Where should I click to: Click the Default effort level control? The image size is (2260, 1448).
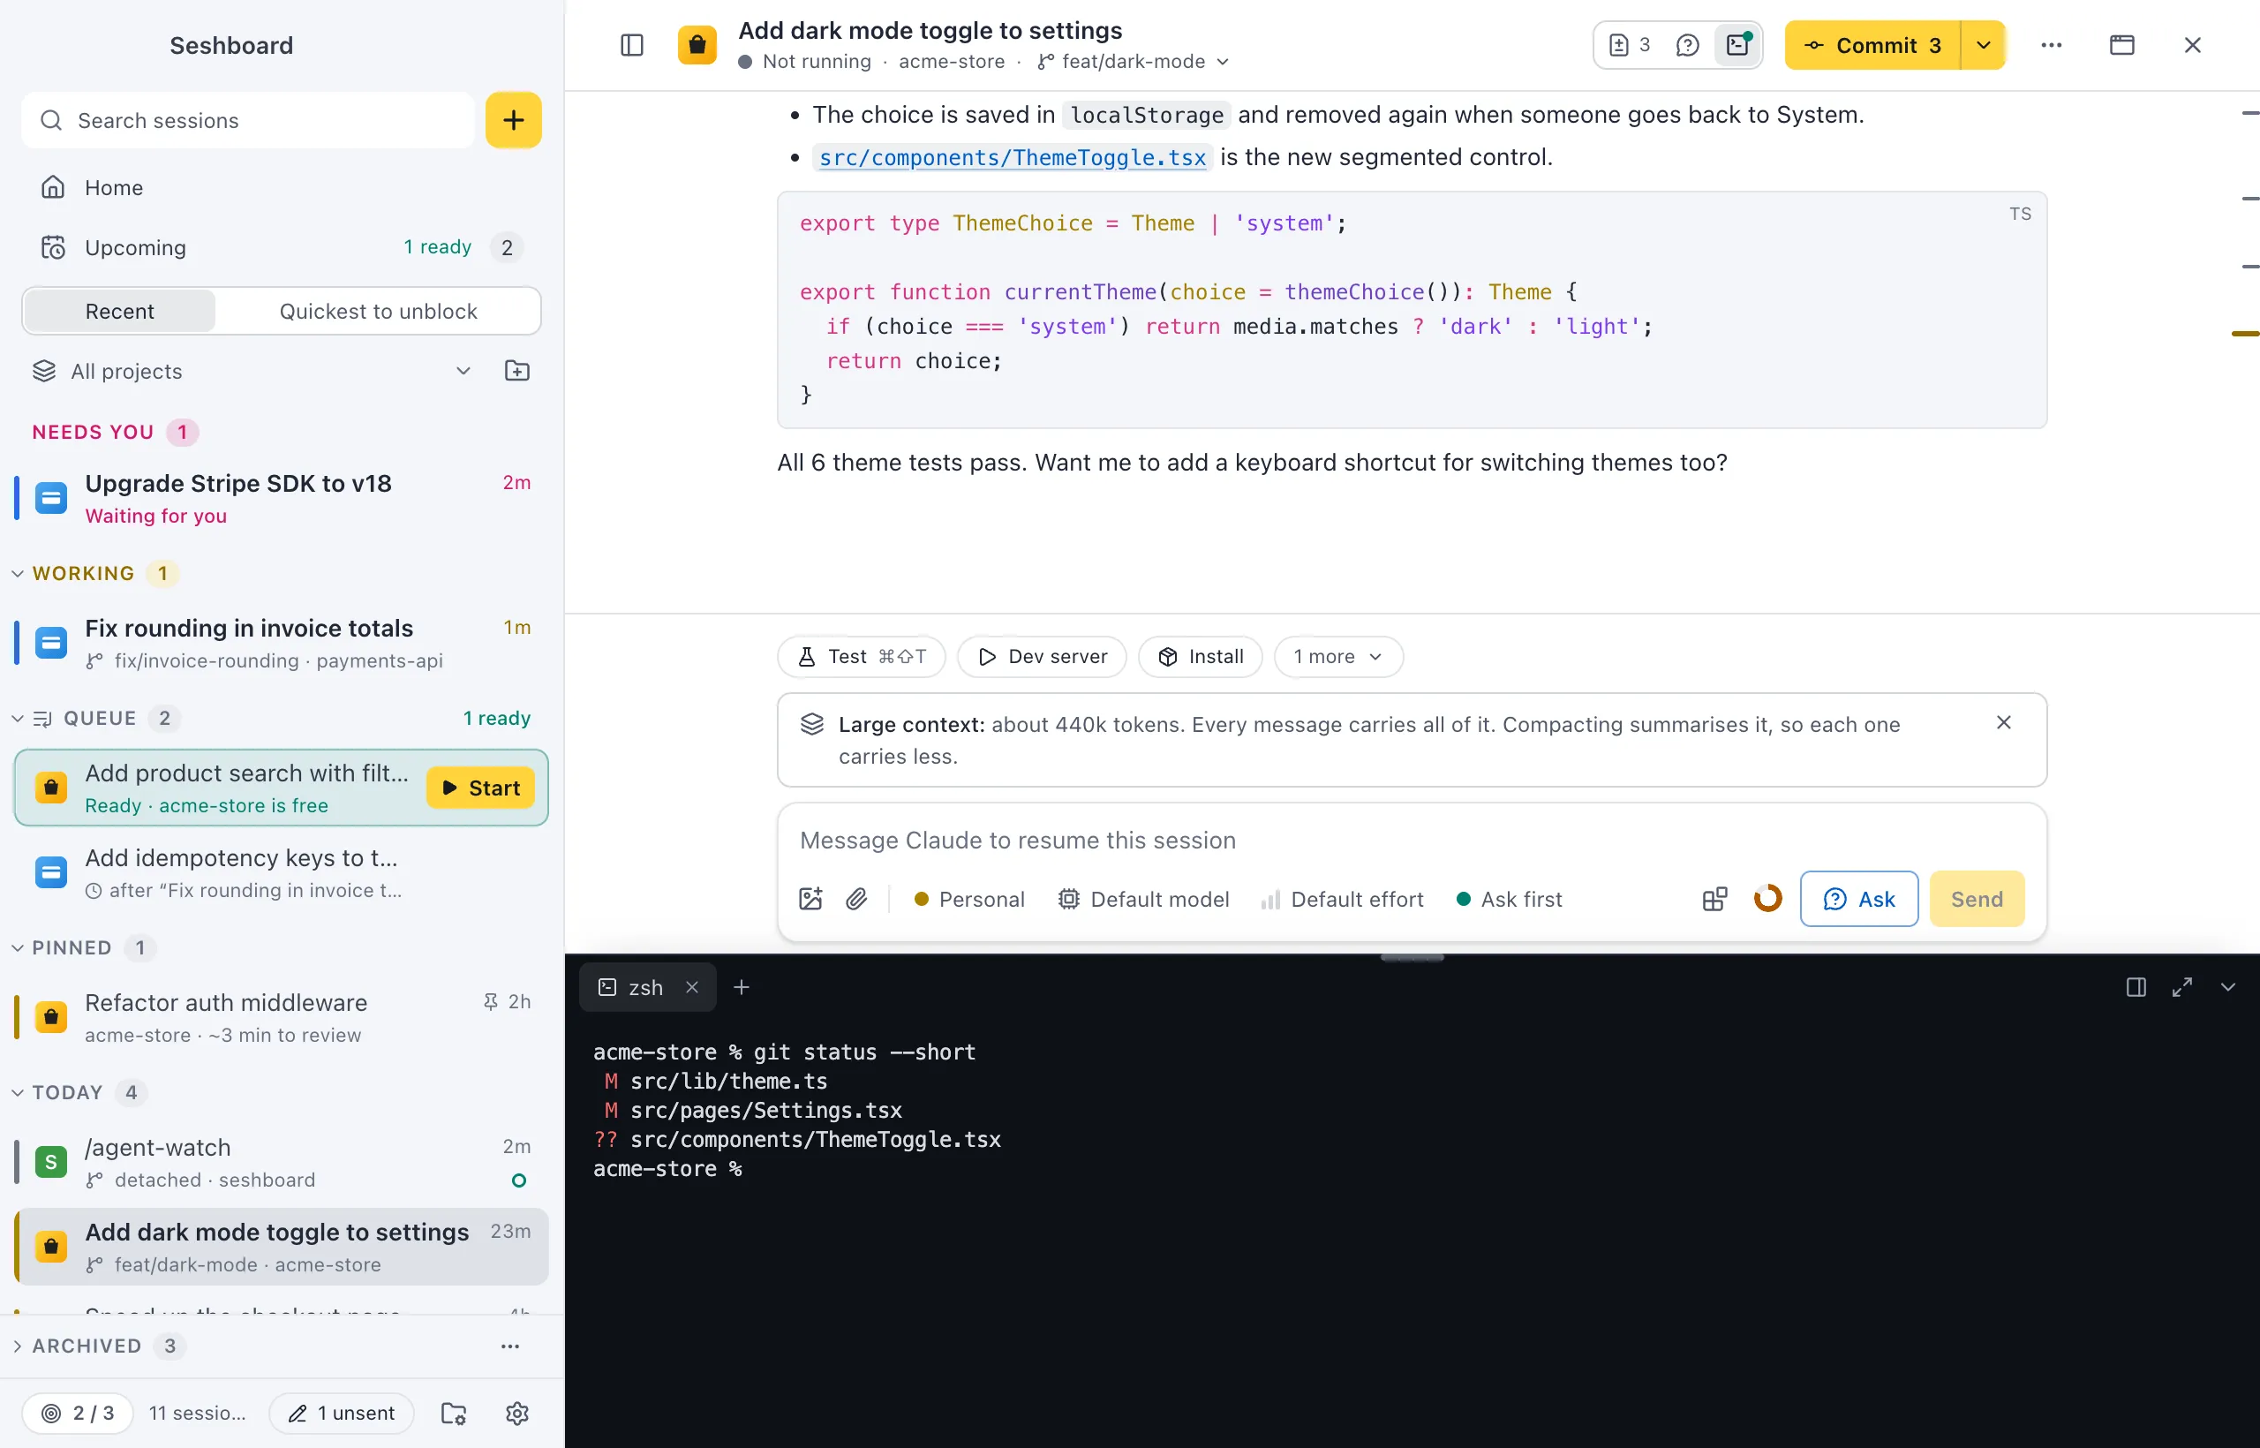[x=1343, y=899]
